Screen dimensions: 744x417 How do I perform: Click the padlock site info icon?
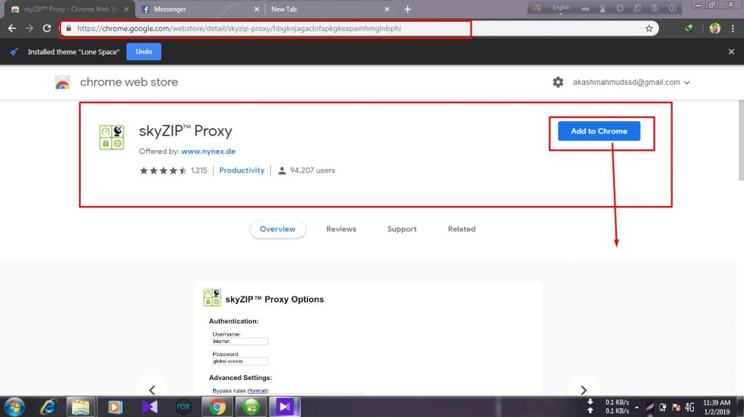[x=69, y=28]
